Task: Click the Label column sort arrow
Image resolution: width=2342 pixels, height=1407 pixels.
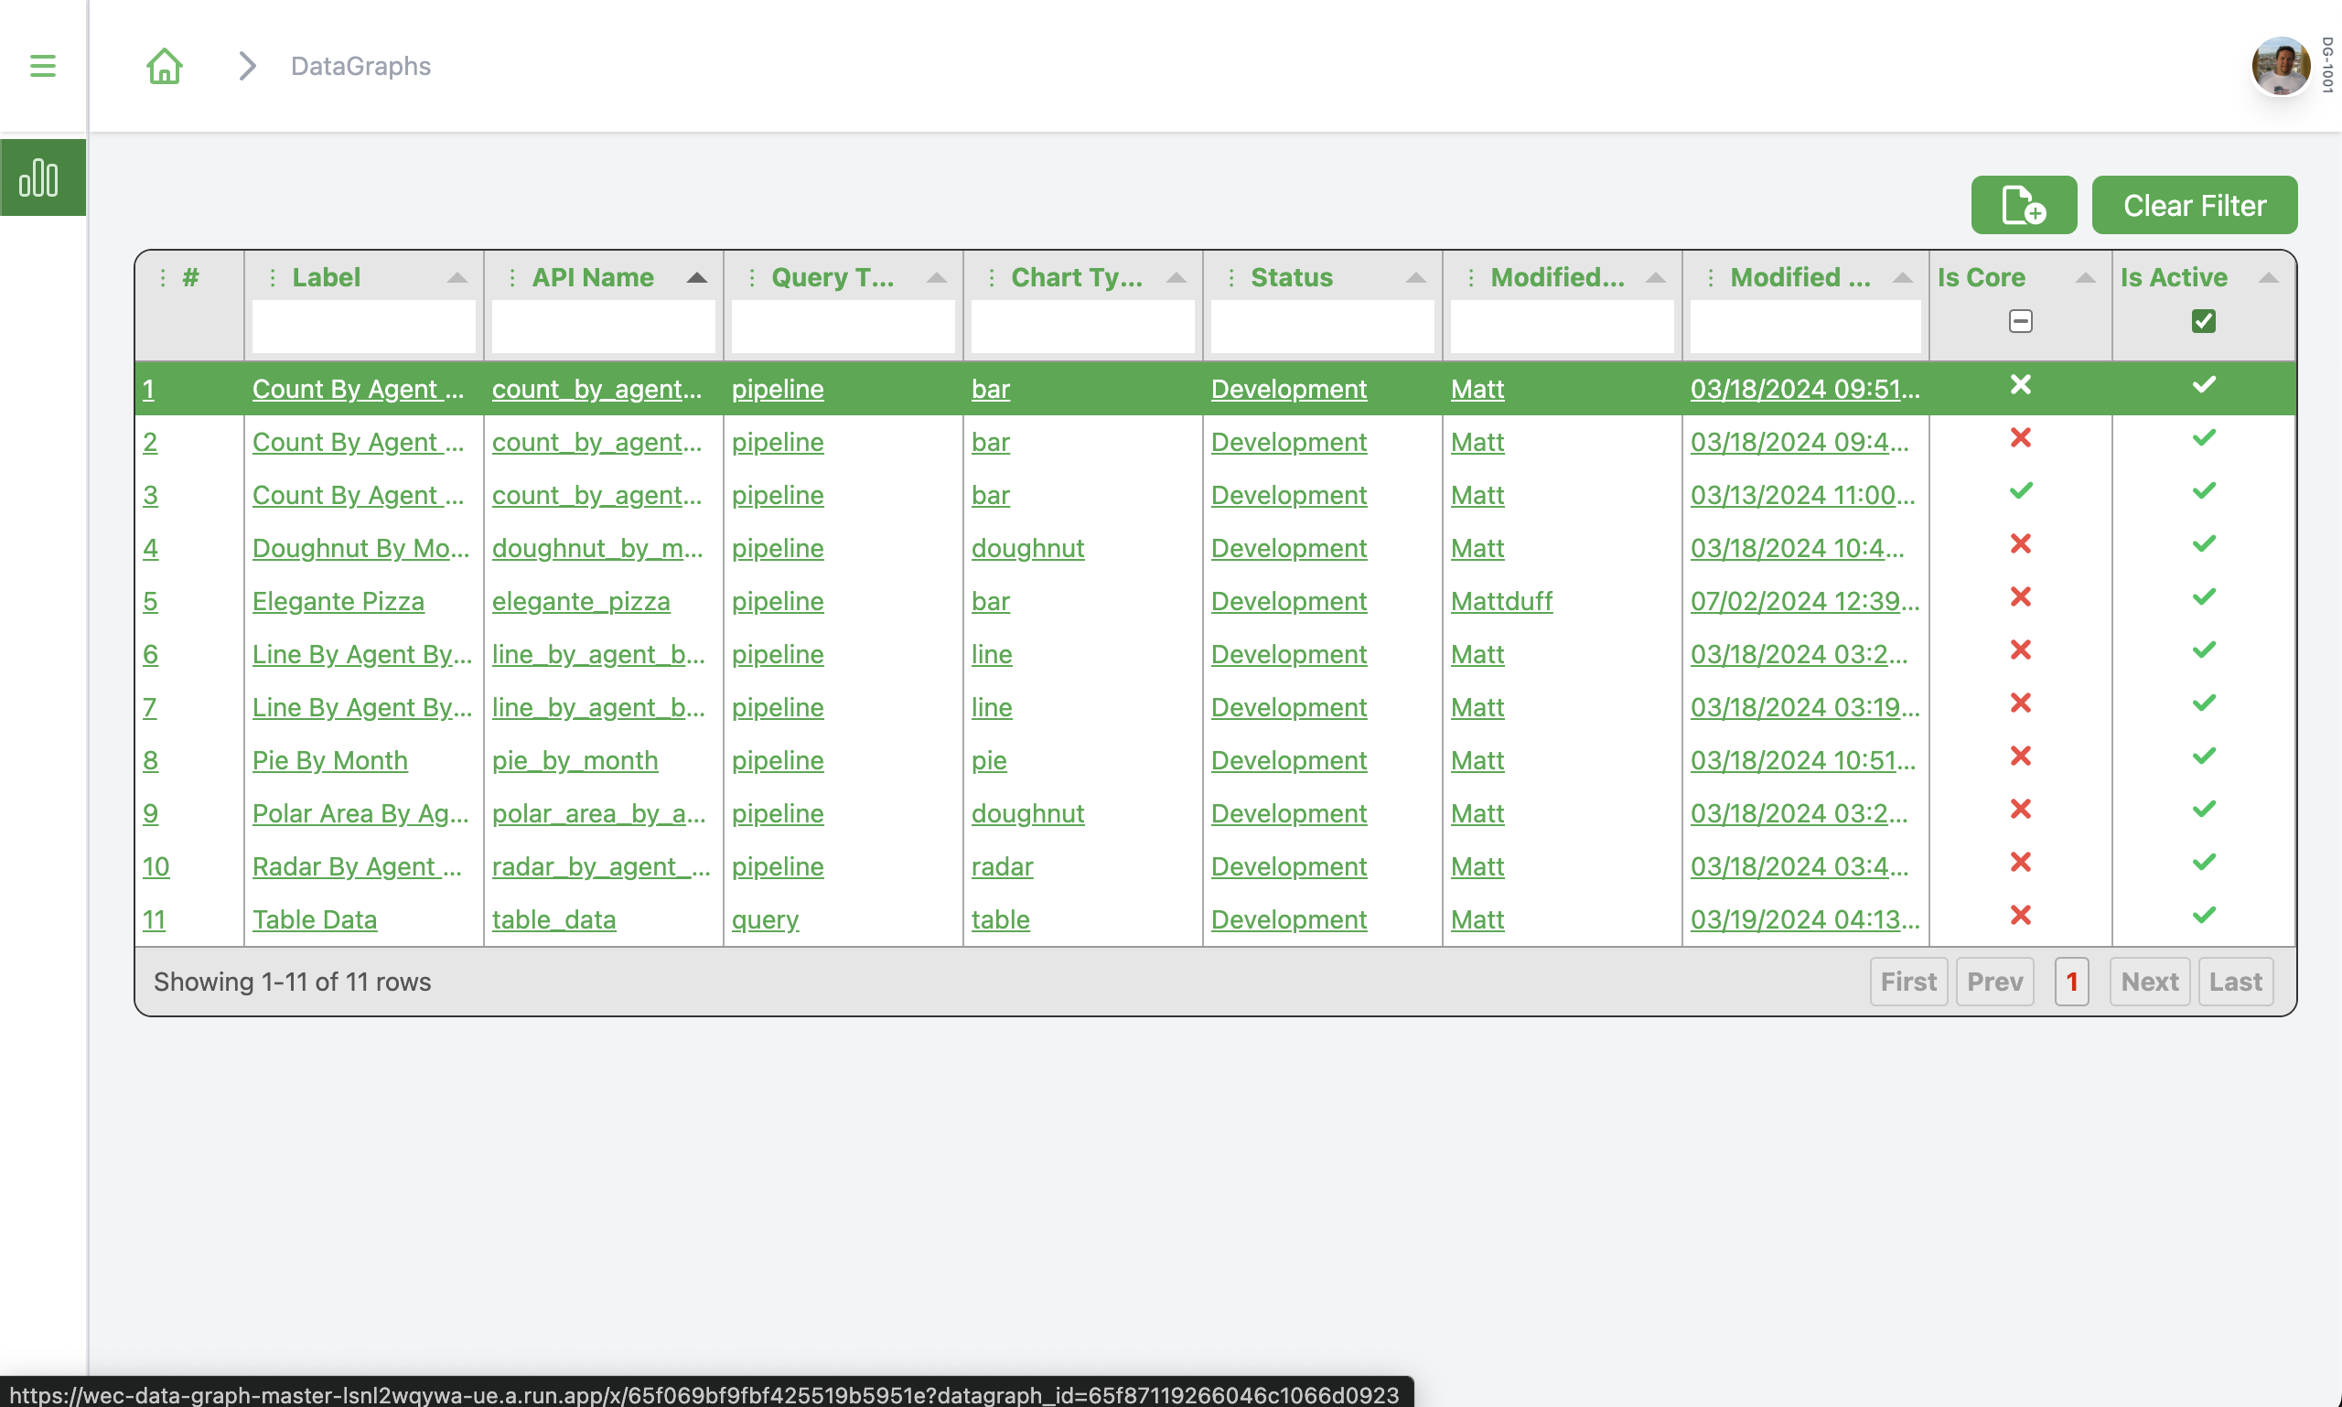Action: (x=459, y=277)
